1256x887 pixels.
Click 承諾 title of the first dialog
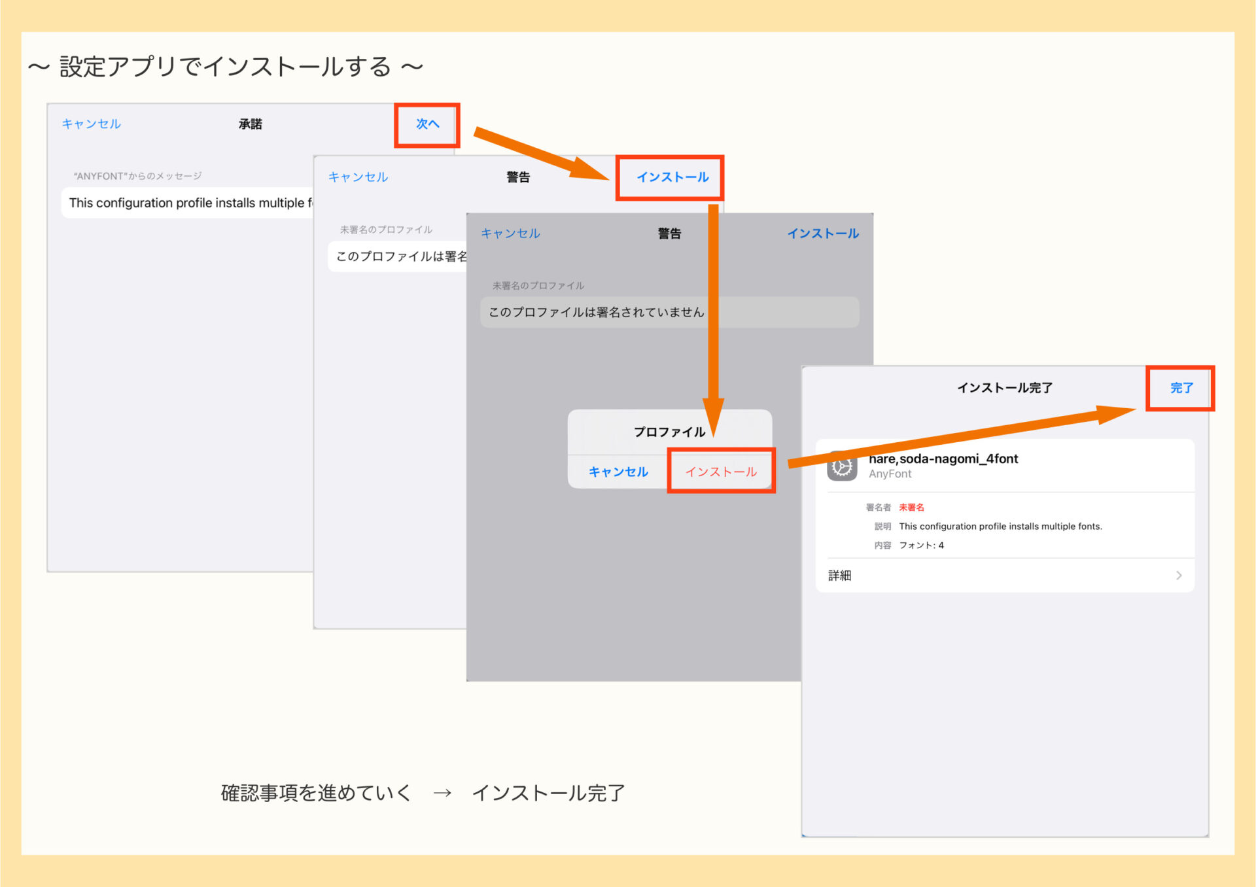(250, 124)
